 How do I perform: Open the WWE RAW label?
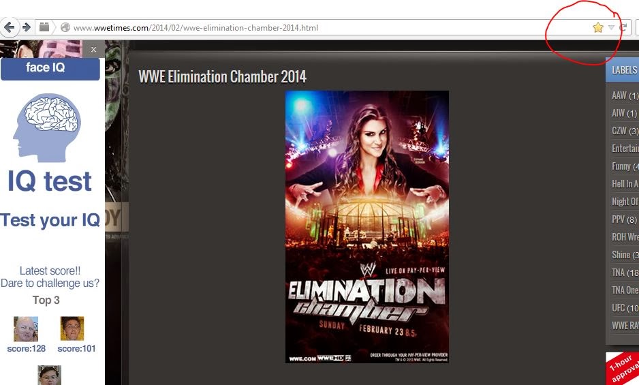point(625,326)
